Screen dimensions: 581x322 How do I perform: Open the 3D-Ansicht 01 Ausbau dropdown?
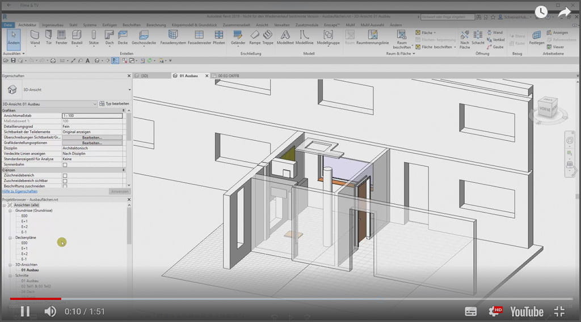(94, 104)
